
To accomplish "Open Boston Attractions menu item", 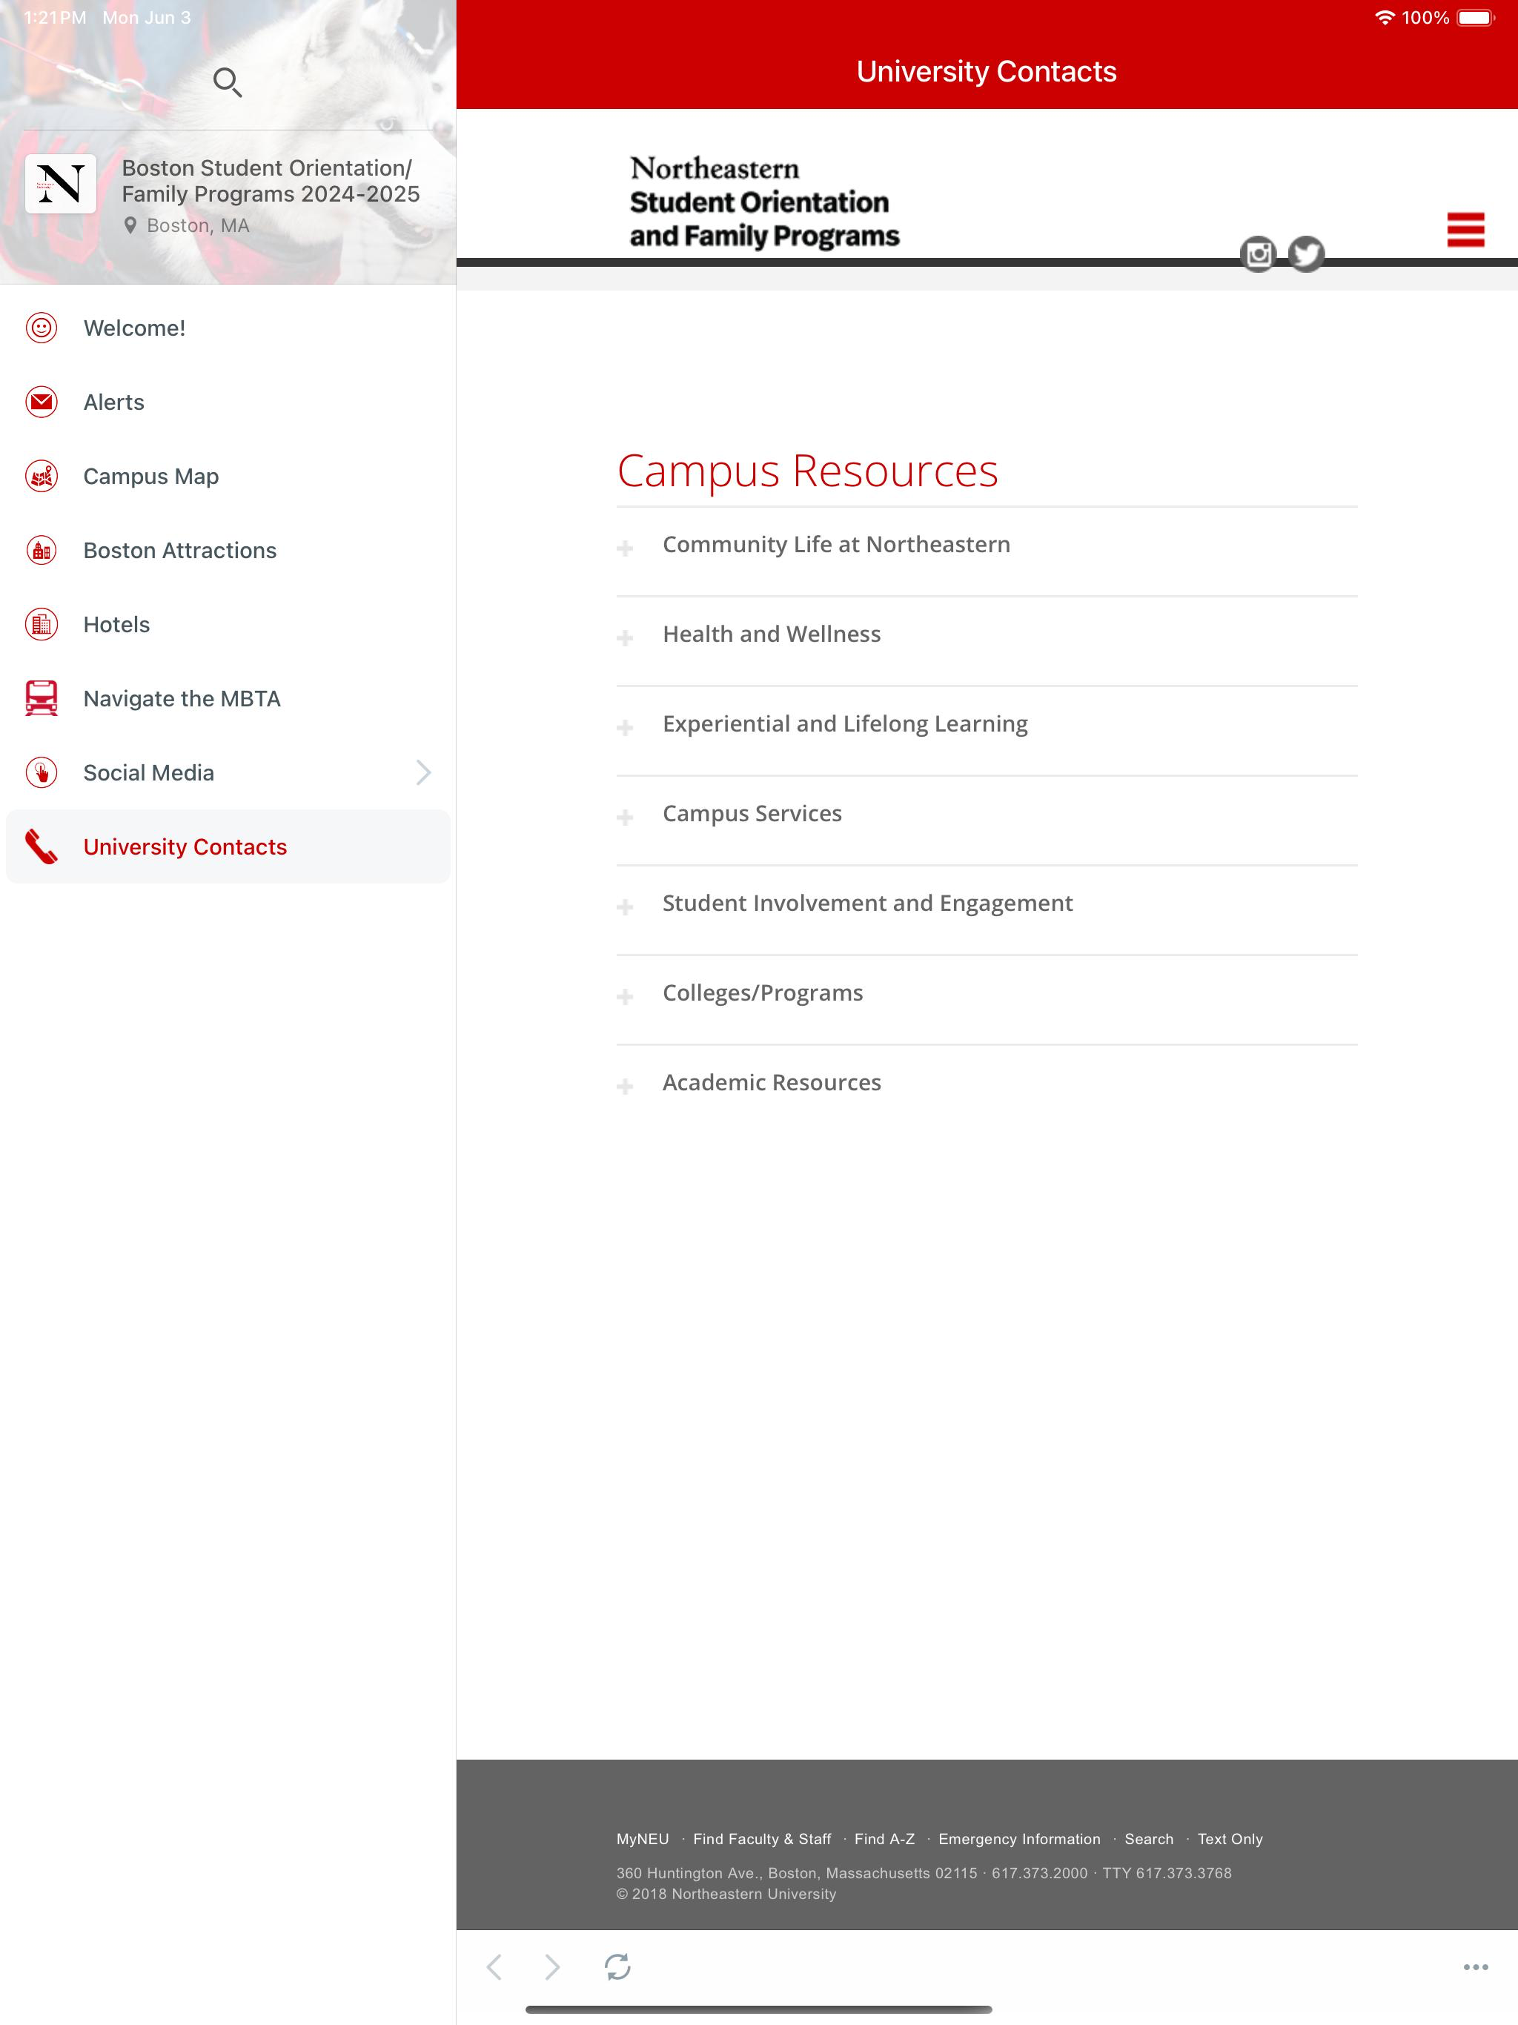I will 228,550.
